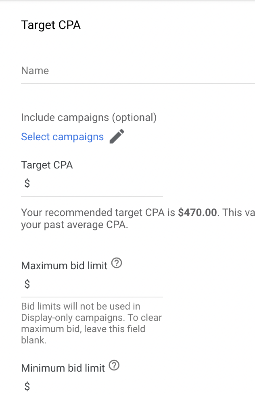Click into the Minimum bid limit amount field
255x395 pixels.
point(92,387)
